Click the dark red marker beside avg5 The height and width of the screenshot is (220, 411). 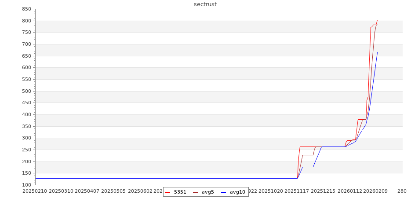[x=196, y=193]
